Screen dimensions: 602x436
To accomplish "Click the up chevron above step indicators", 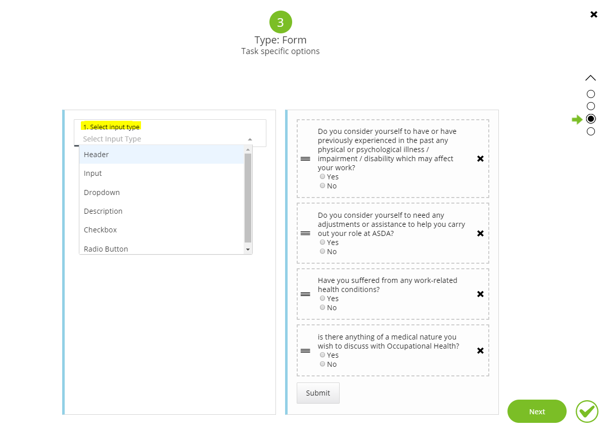I will (x=590, y=78).
